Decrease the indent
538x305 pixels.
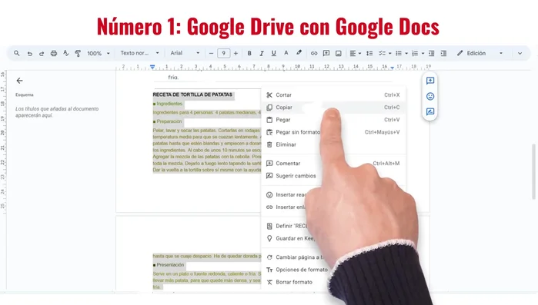coord(431,54)
